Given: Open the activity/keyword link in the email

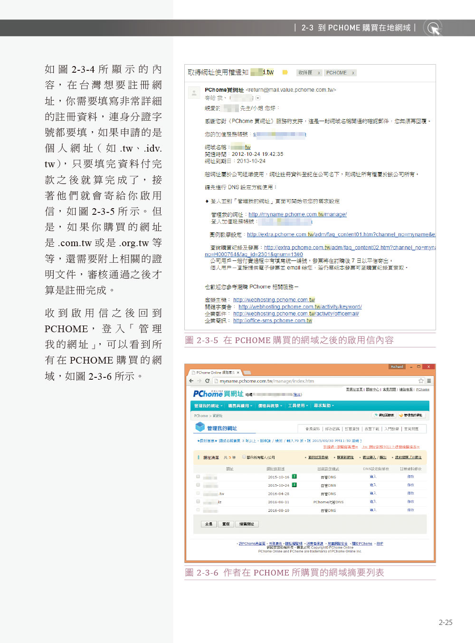Looking at the screenshot, I should [x=300, y=307].
